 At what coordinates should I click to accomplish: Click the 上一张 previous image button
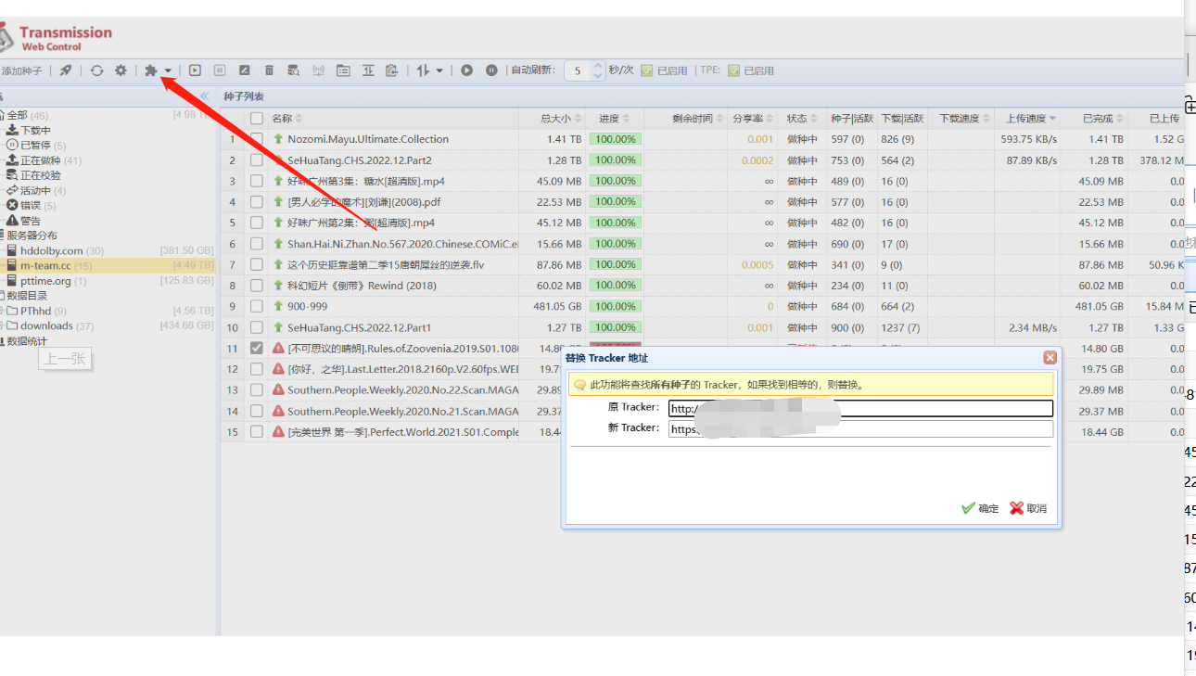point(65,358)
